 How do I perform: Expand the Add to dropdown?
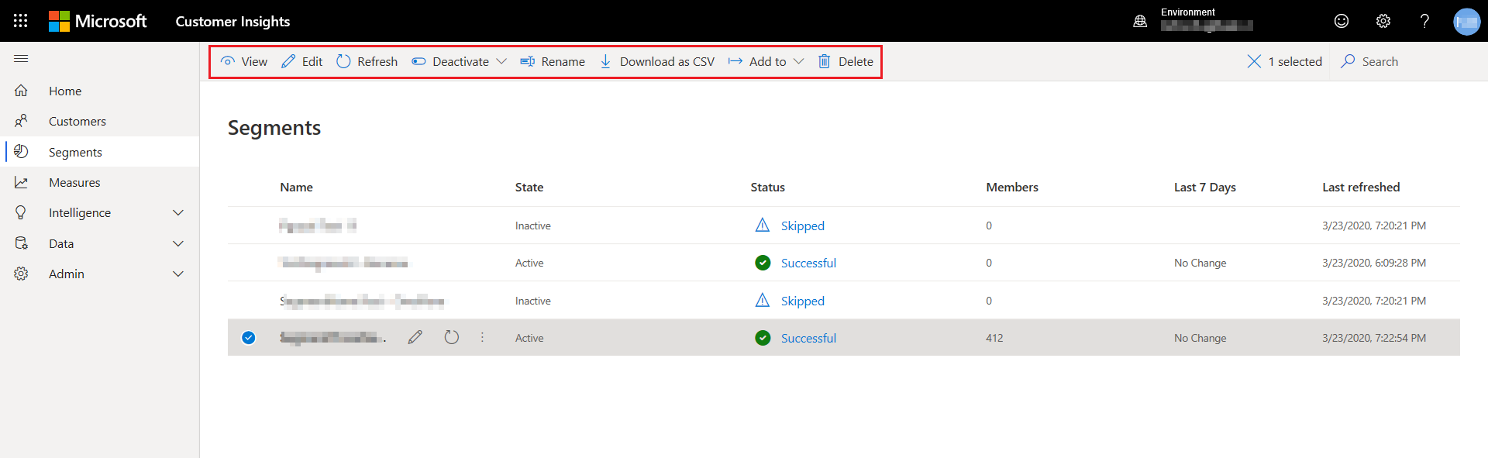[x=766, y=61]
